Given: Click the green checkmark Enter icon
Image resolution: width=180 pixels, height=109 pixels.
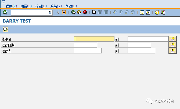Looking at the screenshot, I should coord(5,12).
